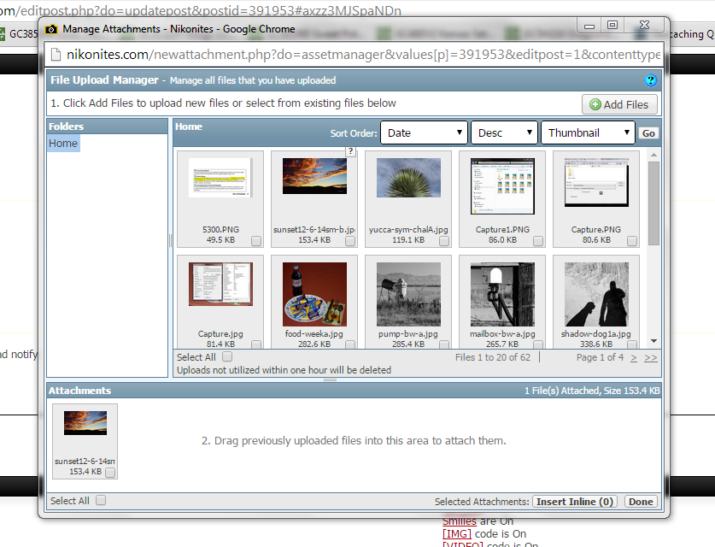715x547 pixels.
Task: Click the Insert Inline (0) button
Action: [576, 502]
